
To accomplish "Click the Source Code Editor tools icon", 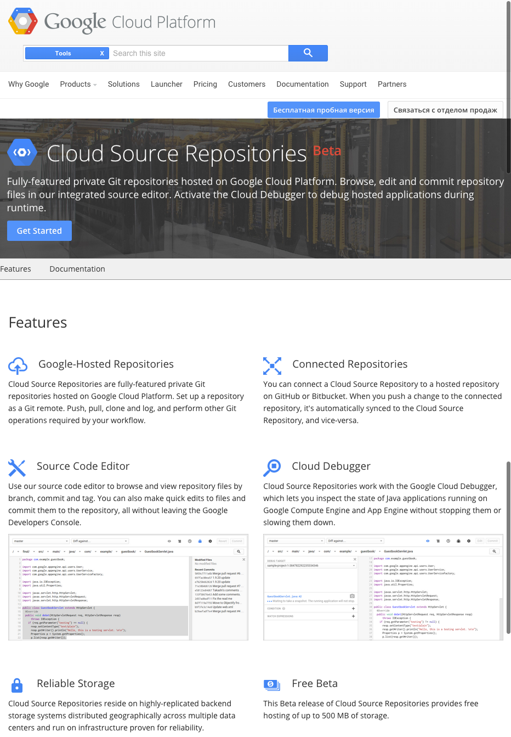I will [x=17, y=468].
